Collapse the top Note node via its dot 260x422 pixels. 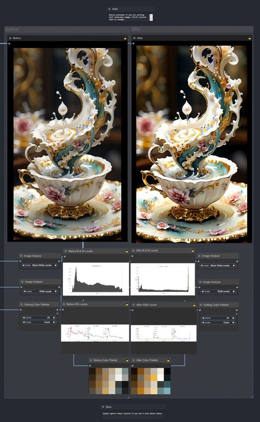tap(109, 9)
